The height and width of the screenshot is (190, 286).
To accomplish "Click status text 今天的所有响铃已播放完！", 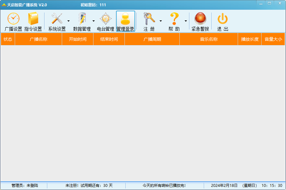I will 164,186.
